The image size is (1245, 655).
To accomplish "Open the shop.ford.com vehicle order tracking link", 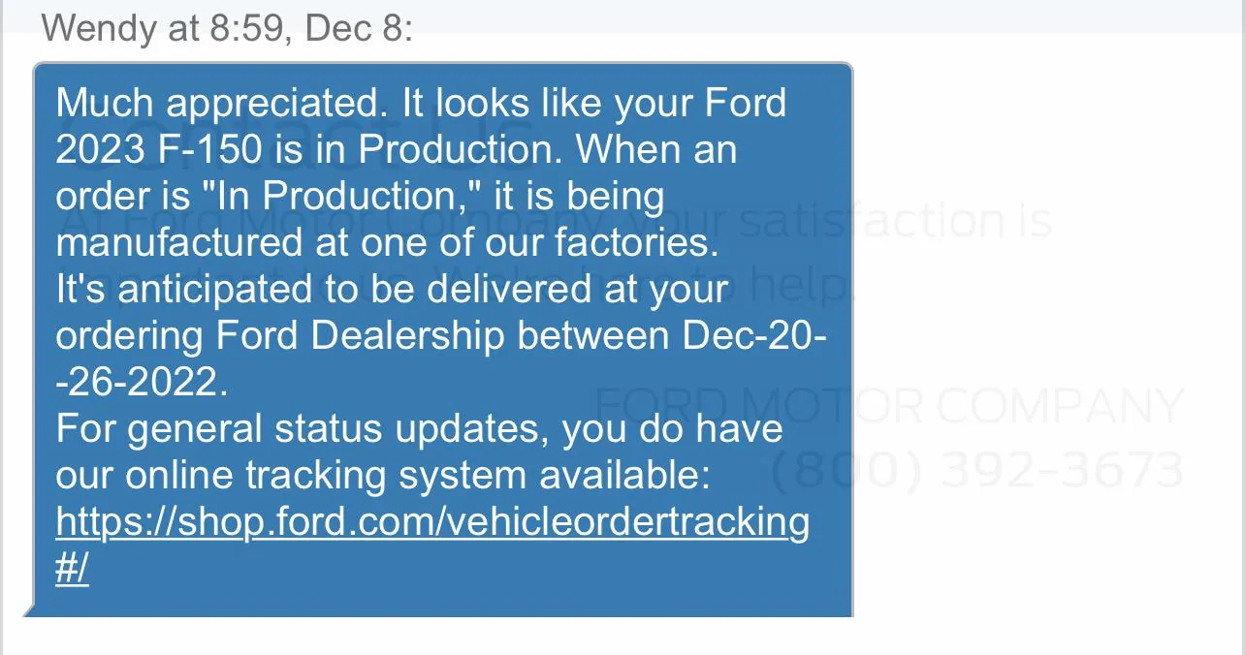I will (x=431, y=522).
